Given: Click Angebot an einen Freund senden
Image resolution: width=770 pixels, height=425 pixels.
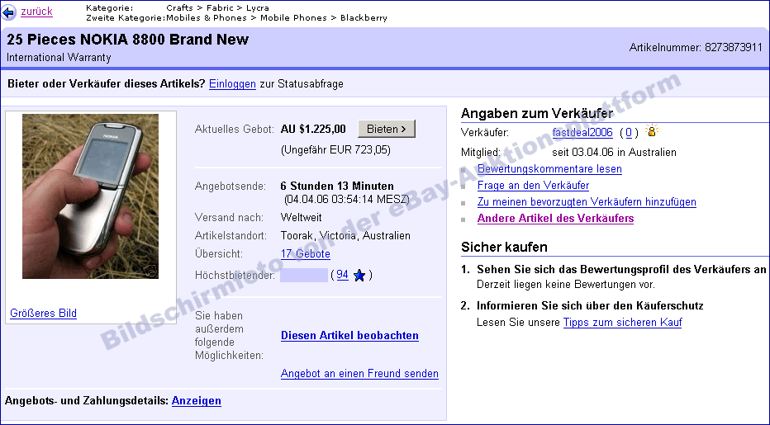Looking at the screenshot, I should click(x=359, y=374).
